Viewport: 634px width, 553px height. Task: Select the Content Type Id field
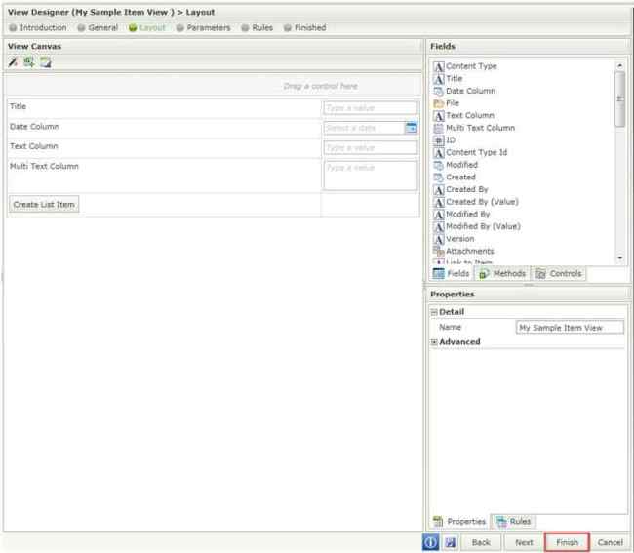click(470, 152)
